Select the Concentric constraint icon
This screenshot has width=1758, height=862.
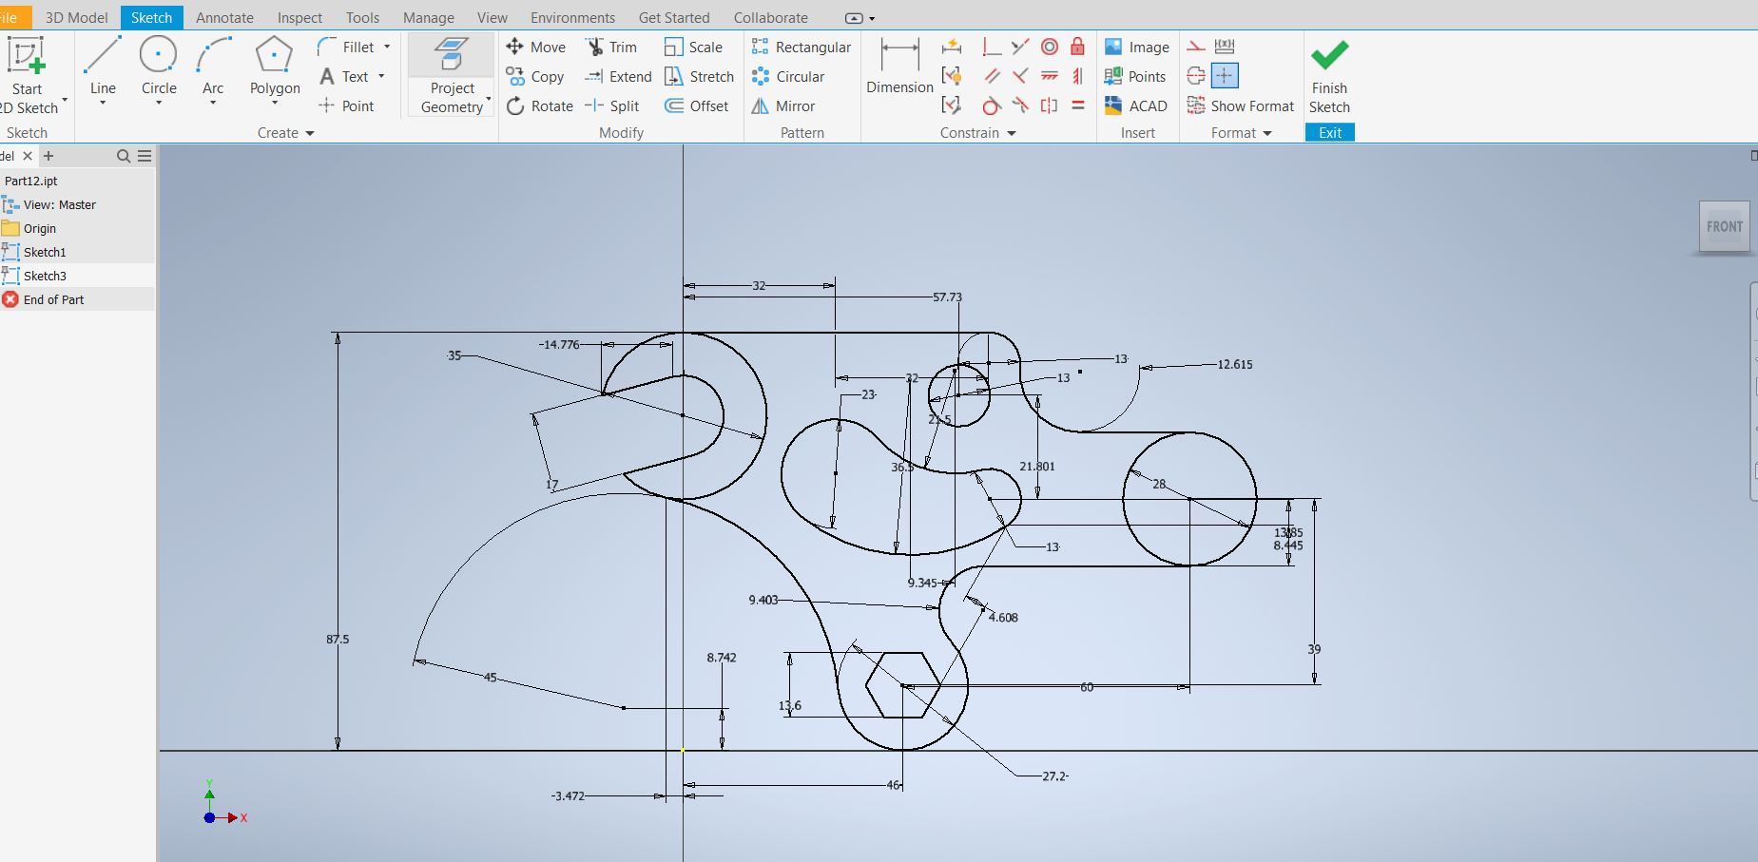tap(1050, 47)
